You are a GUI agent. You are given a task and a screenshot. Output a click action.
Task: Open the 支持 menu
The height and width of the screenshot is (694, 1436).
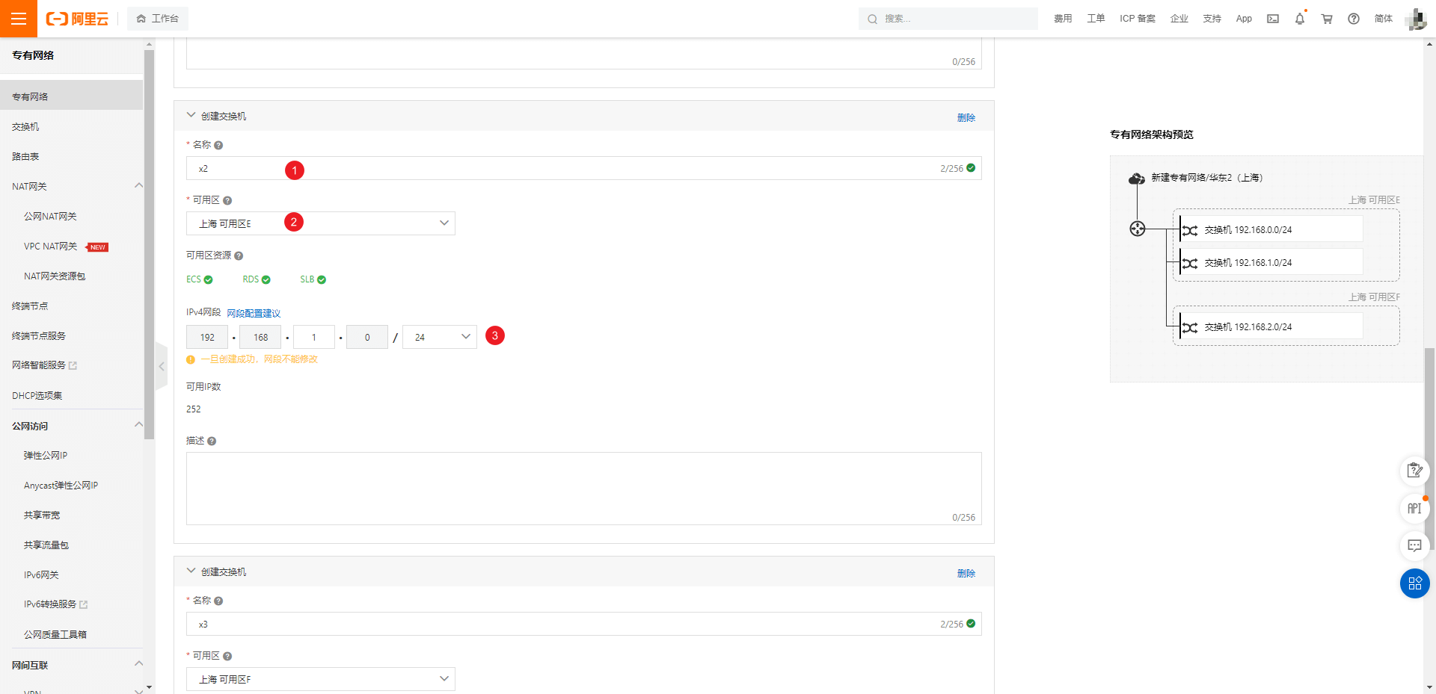tap(1212, 19)
